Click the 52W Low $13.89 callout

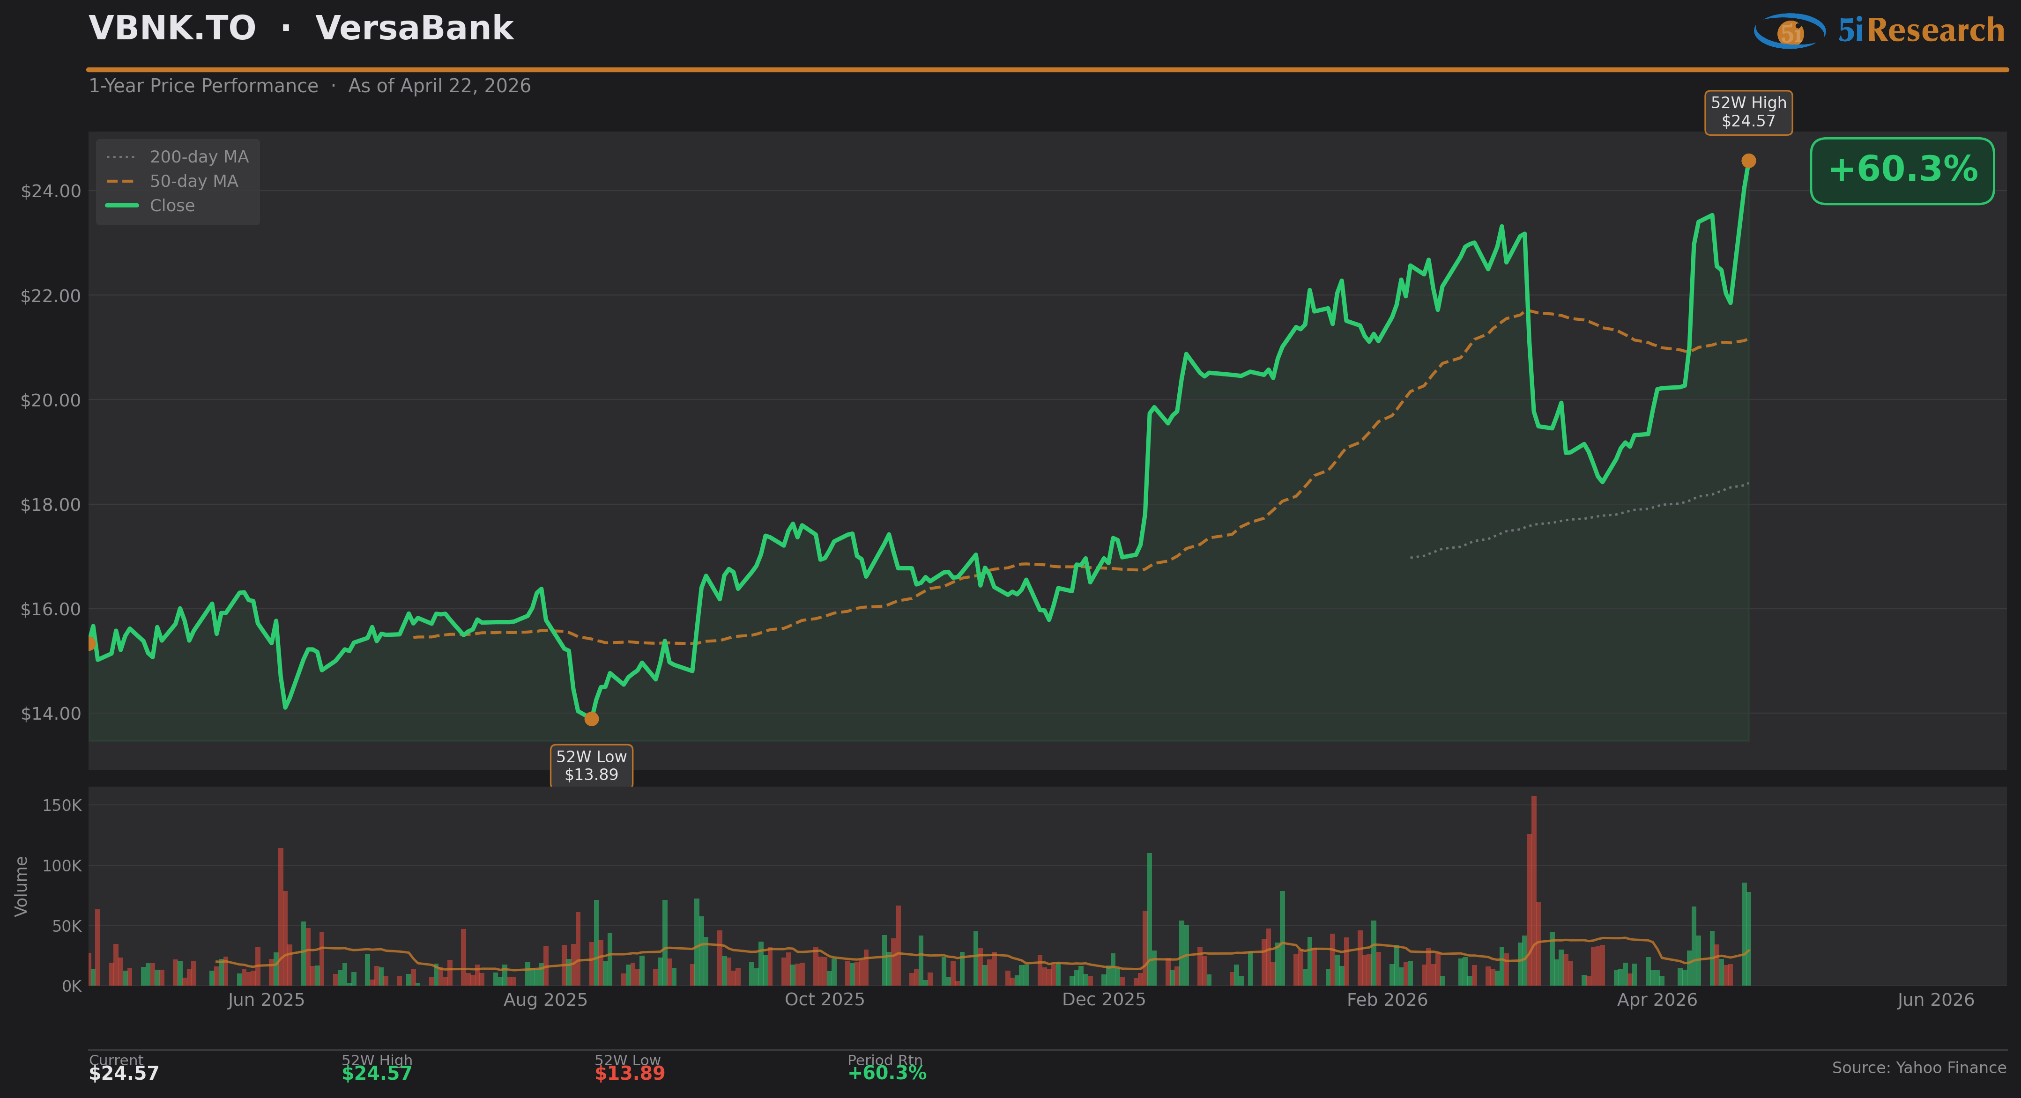point(592,766)
